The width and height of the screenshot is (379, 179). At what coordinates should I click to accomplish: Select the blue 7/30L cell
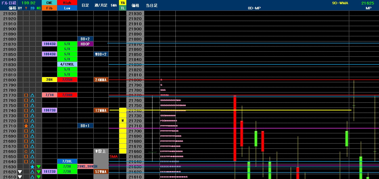67,161
